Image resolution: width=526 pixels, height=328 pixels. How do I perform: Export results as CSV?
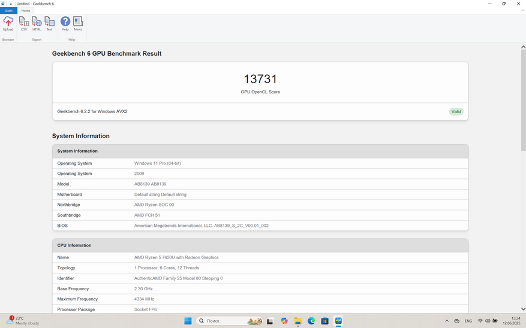pyautogui.click(x=24, y=24)
